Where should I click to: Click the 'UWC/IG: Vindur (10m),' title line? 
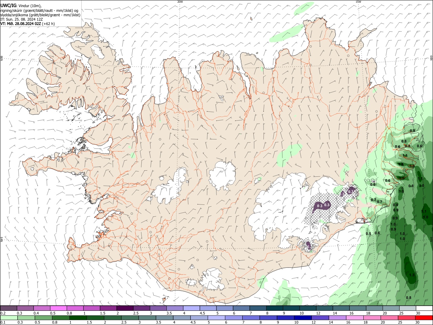(21, 5)
